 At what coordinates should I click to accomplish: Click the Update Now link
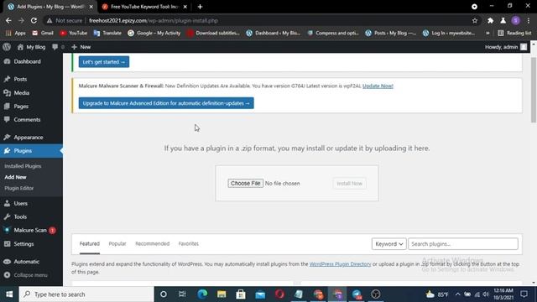coord(378,86)
